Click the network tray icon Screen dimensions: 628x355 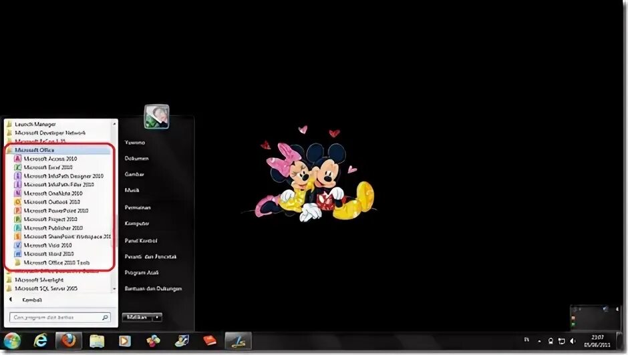[562, 341]
